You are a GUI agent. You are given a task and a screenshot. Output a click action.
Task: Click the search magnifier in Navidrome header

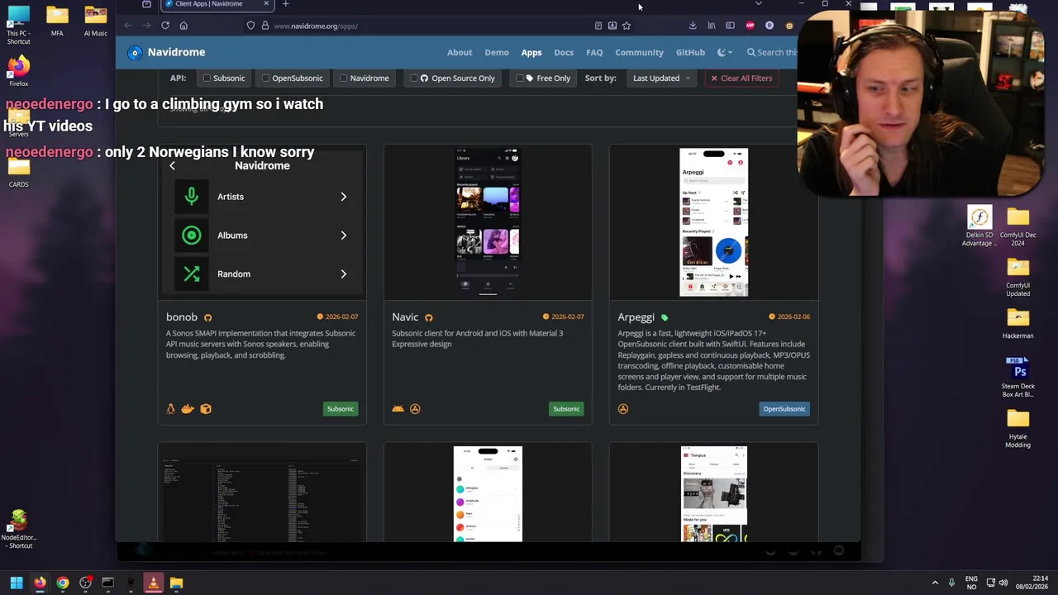click(751, 52)
